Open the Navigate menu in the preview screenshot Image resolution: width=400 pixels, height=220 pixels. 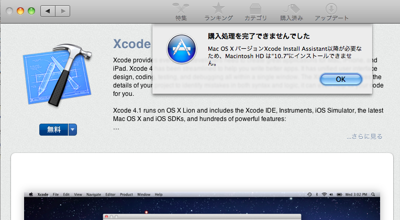click(x=94, y=194)
